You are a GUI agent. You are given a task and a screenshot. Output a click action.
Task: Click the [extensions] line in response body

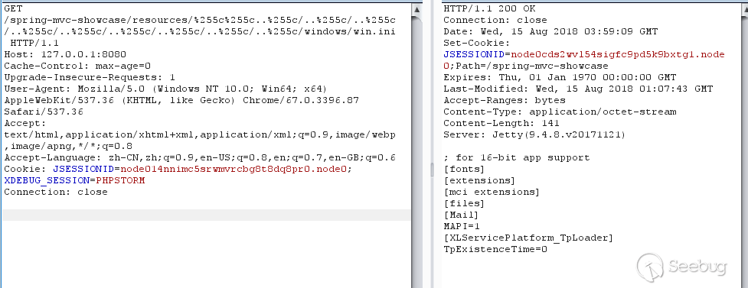point(480,180)
